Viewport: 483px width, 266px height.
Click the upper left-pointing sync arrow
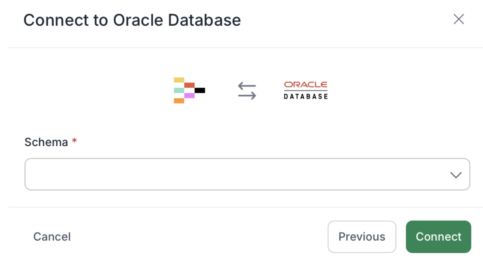247,85
